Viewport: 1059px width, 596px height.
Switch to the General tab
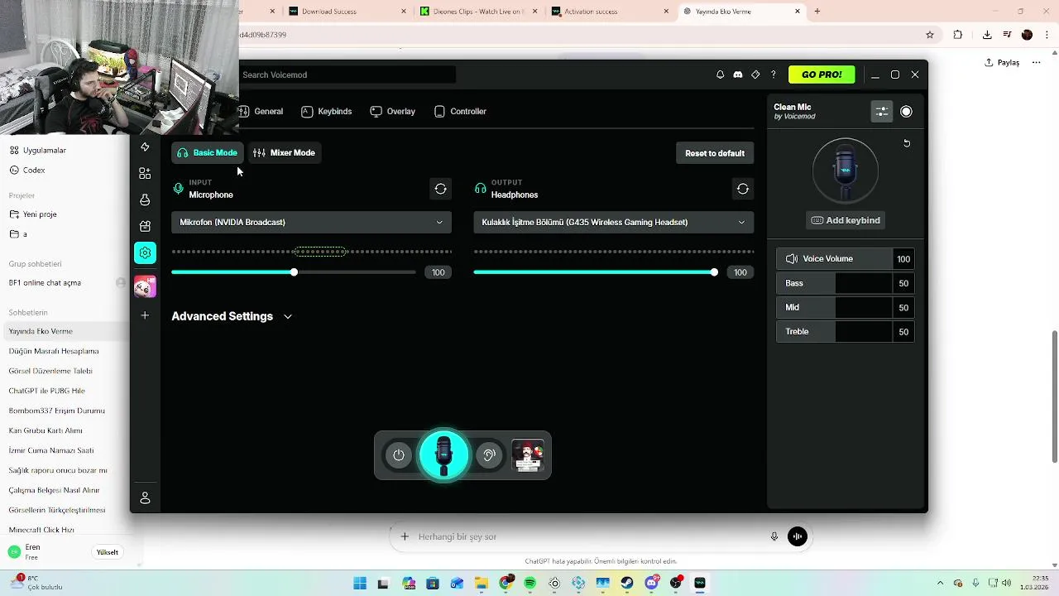(x=260, y=111)
